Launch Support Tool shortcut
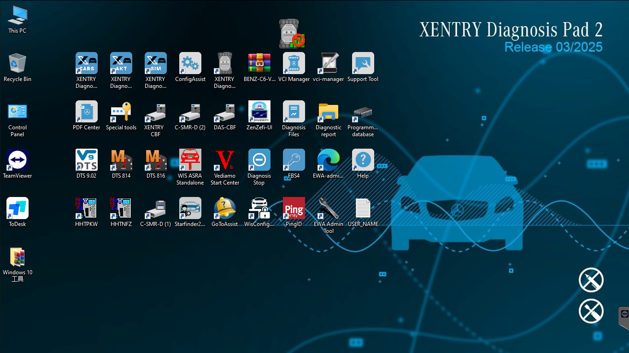Screen dimensions: 629x353 point(363,64)
